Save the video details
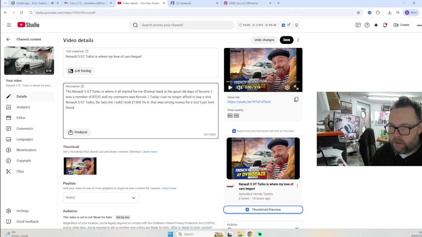Screen dimensions: 422x237 tap(286, 40)
